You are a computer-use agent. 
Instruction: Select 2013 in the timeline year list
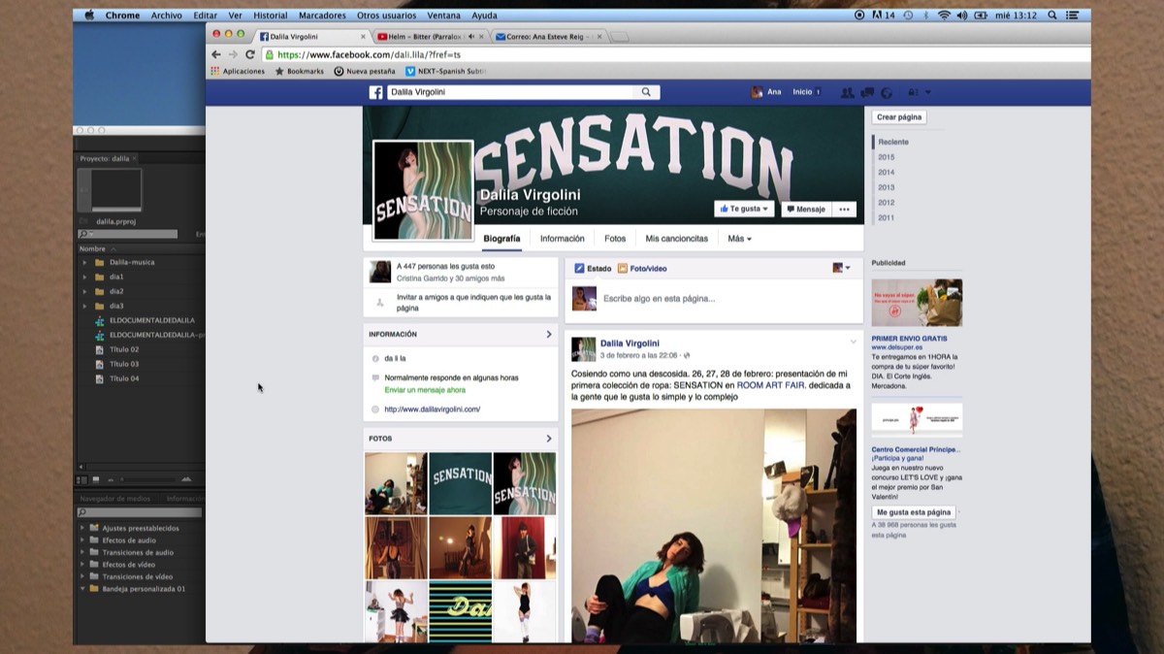(886, 187)
